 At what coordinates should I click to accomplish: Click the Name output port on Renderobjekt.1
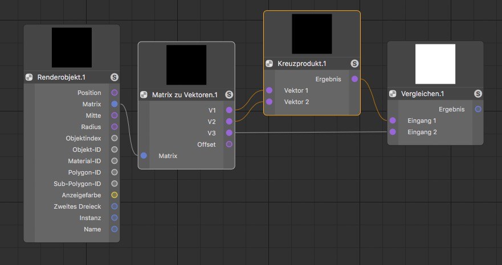pyautogui.click(x=115, y=229)
